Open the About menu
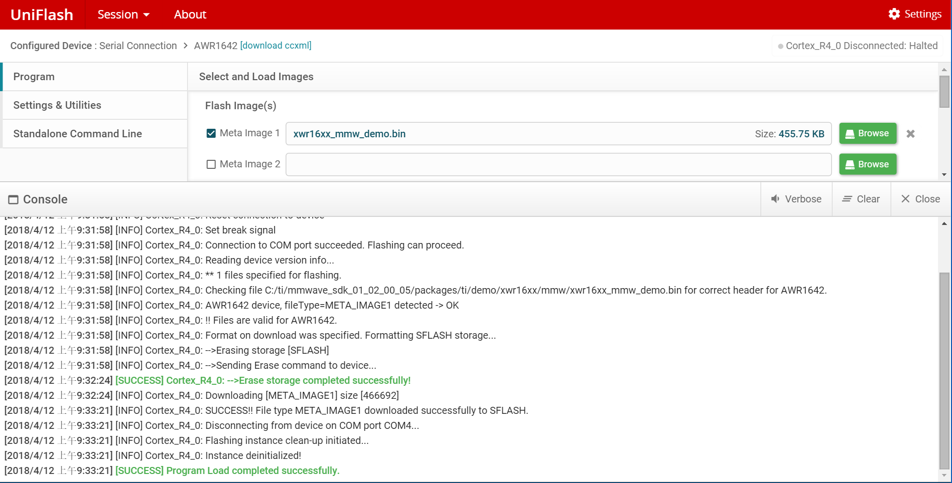This screenshot has width=952, height=483. [x=190, y=15]
